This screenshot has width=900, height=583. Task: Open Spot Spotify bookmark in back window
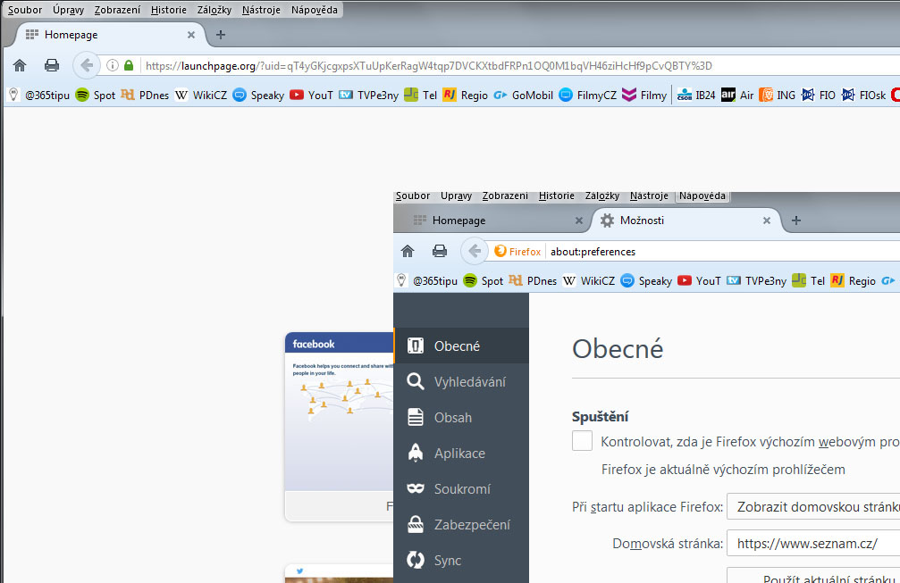[96, 96]
